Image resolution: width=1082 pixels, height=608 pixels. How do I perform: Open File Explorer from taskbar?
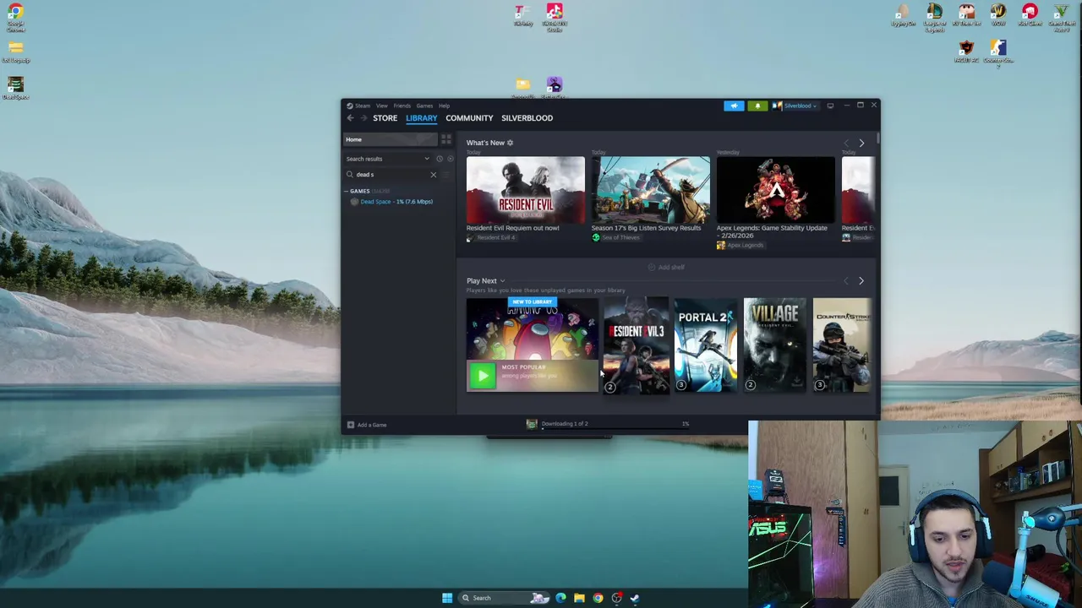click(579, 598)
